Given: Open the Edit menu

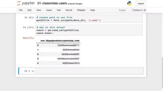Looking at the screenshot, I should (30, 10).
